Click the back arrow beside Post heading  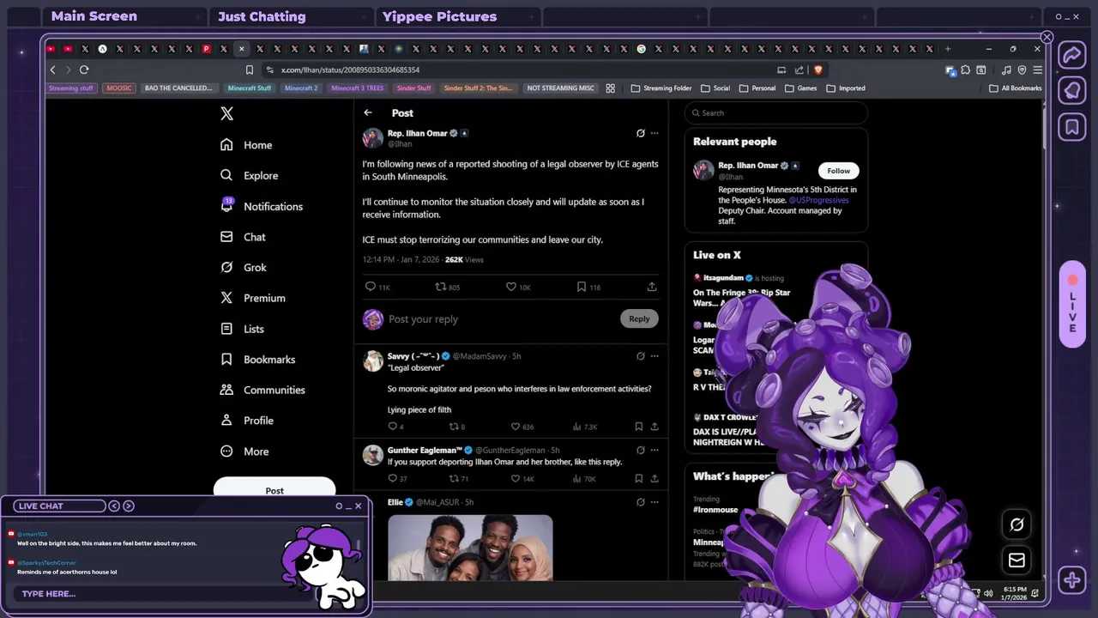click(x=368, y=112)
